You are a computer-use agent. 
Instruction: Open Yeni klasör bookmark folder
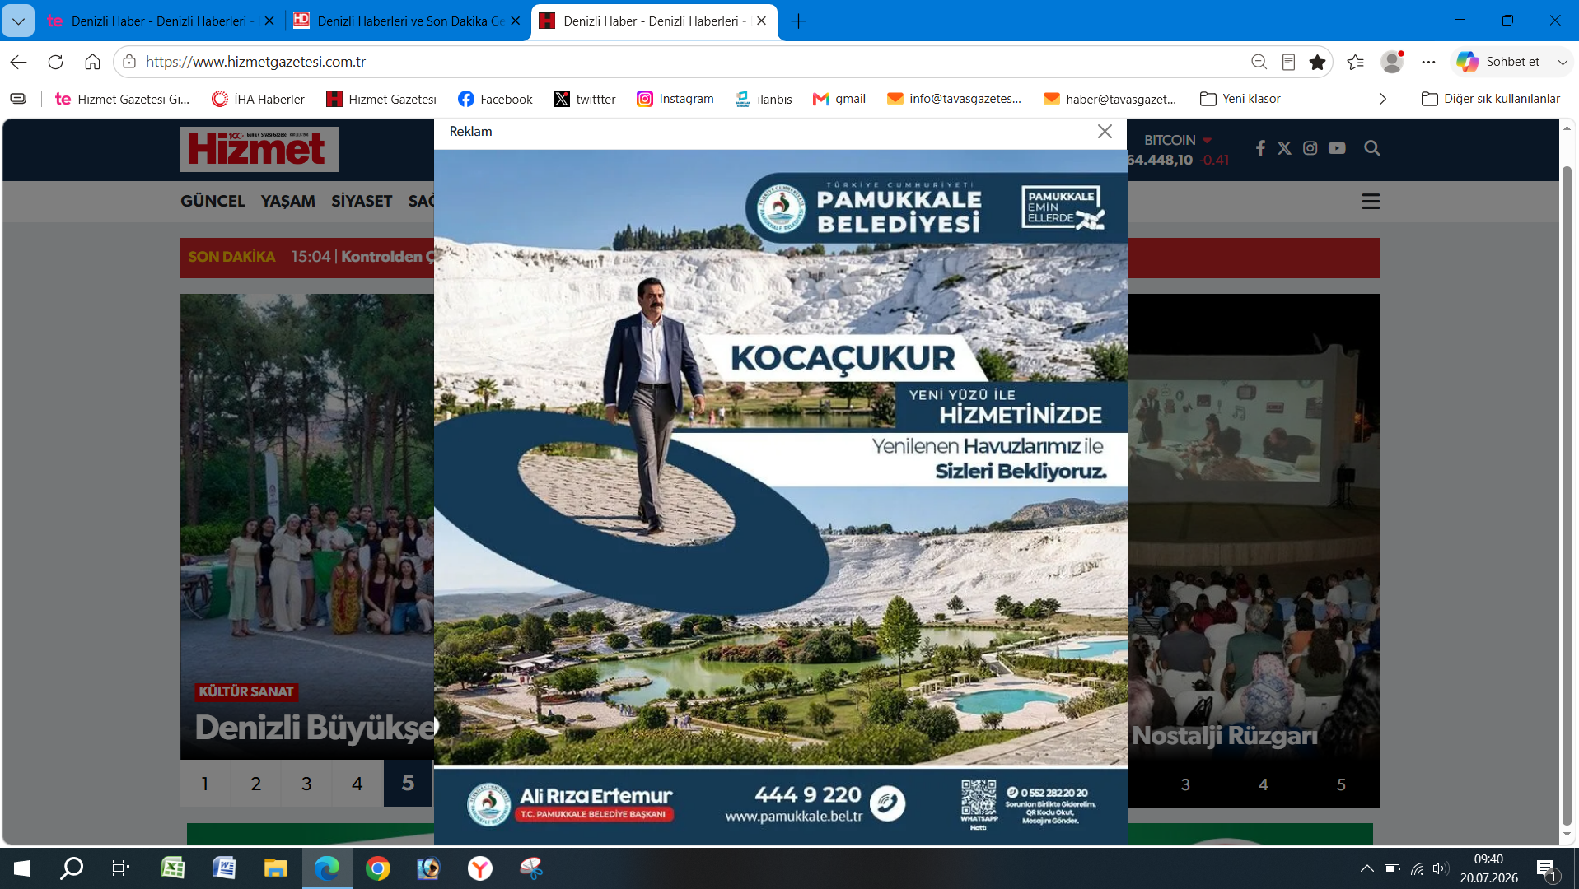click(1240, 99)
